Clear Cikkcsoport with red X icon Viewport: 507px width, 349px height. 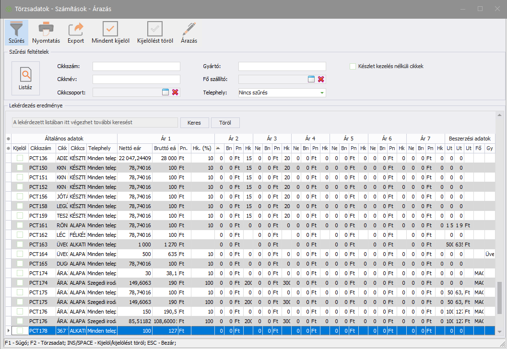(175, 92)
